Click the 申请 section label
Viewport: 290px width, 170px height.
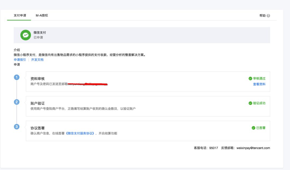17,65
